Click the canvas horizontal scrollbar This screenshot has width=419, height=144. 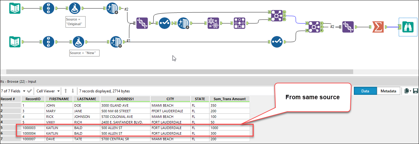click(179, 72)
